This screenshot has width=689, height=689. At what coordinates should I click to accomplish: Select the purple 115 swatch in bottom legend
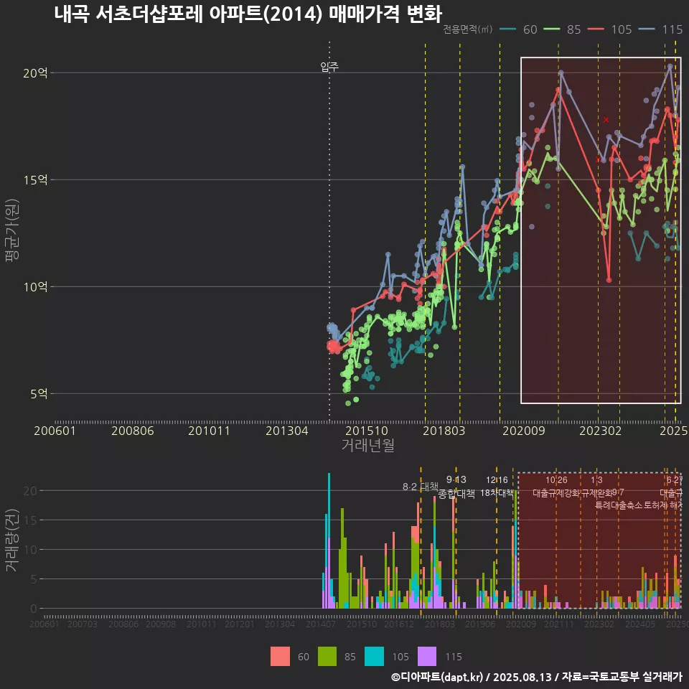pyautogui.click(x=426, y=657)
